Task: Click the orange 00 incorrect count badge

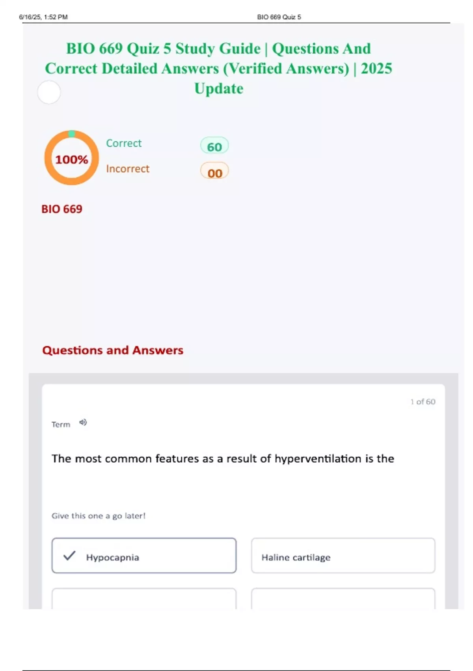Action: [x=214, y=172]
